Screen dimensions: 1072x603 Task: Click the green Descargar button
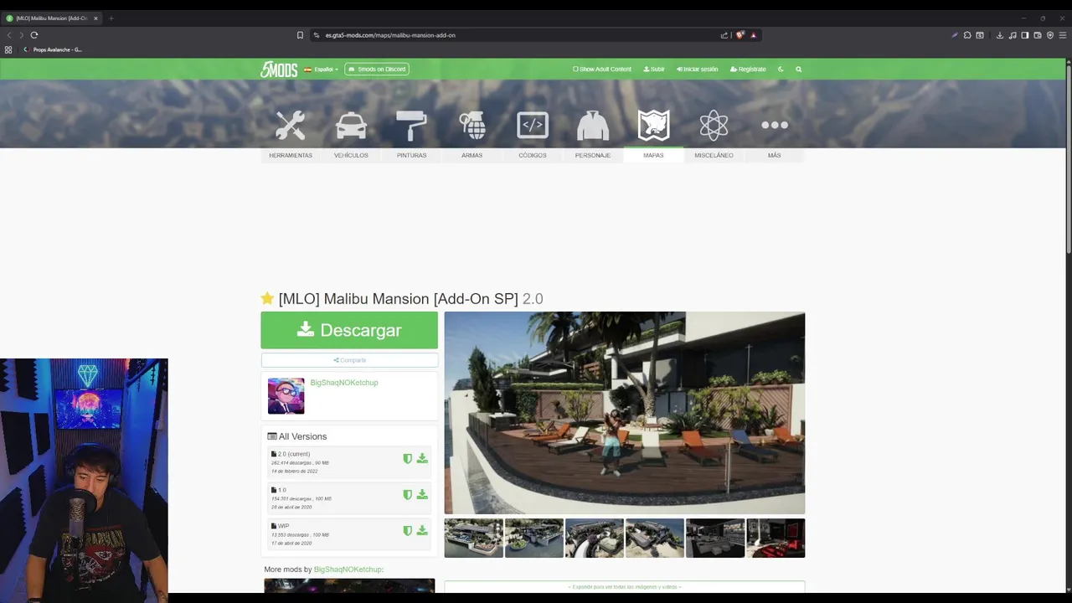click(x=349, y=330)
